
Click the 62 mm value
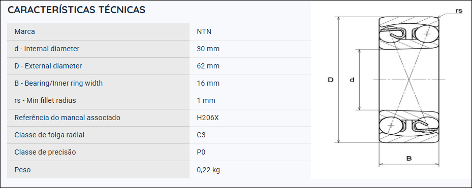[x=208, y=66]
